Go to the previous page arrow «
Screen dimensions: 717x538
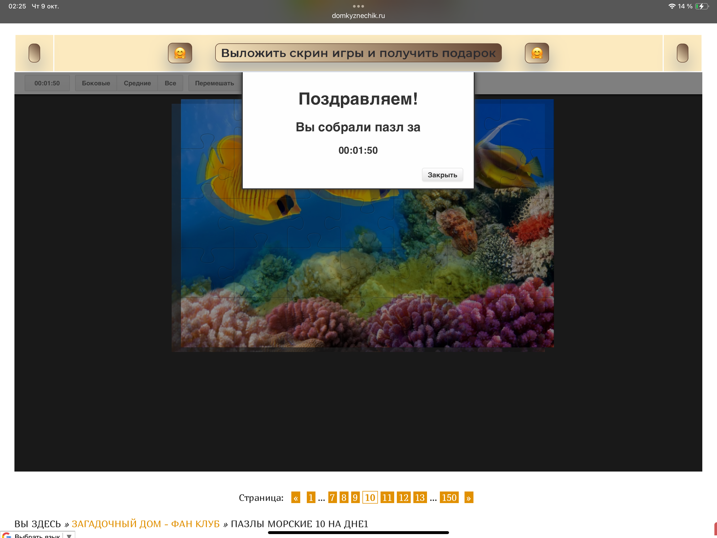(x=296, y=498)
